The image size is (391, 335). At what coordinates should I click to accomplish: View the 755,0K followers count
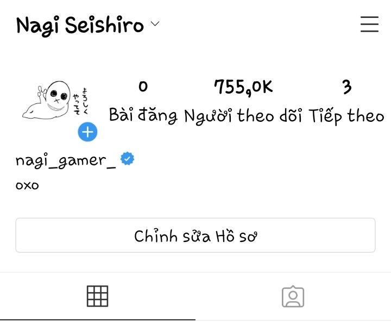(243, 88)
